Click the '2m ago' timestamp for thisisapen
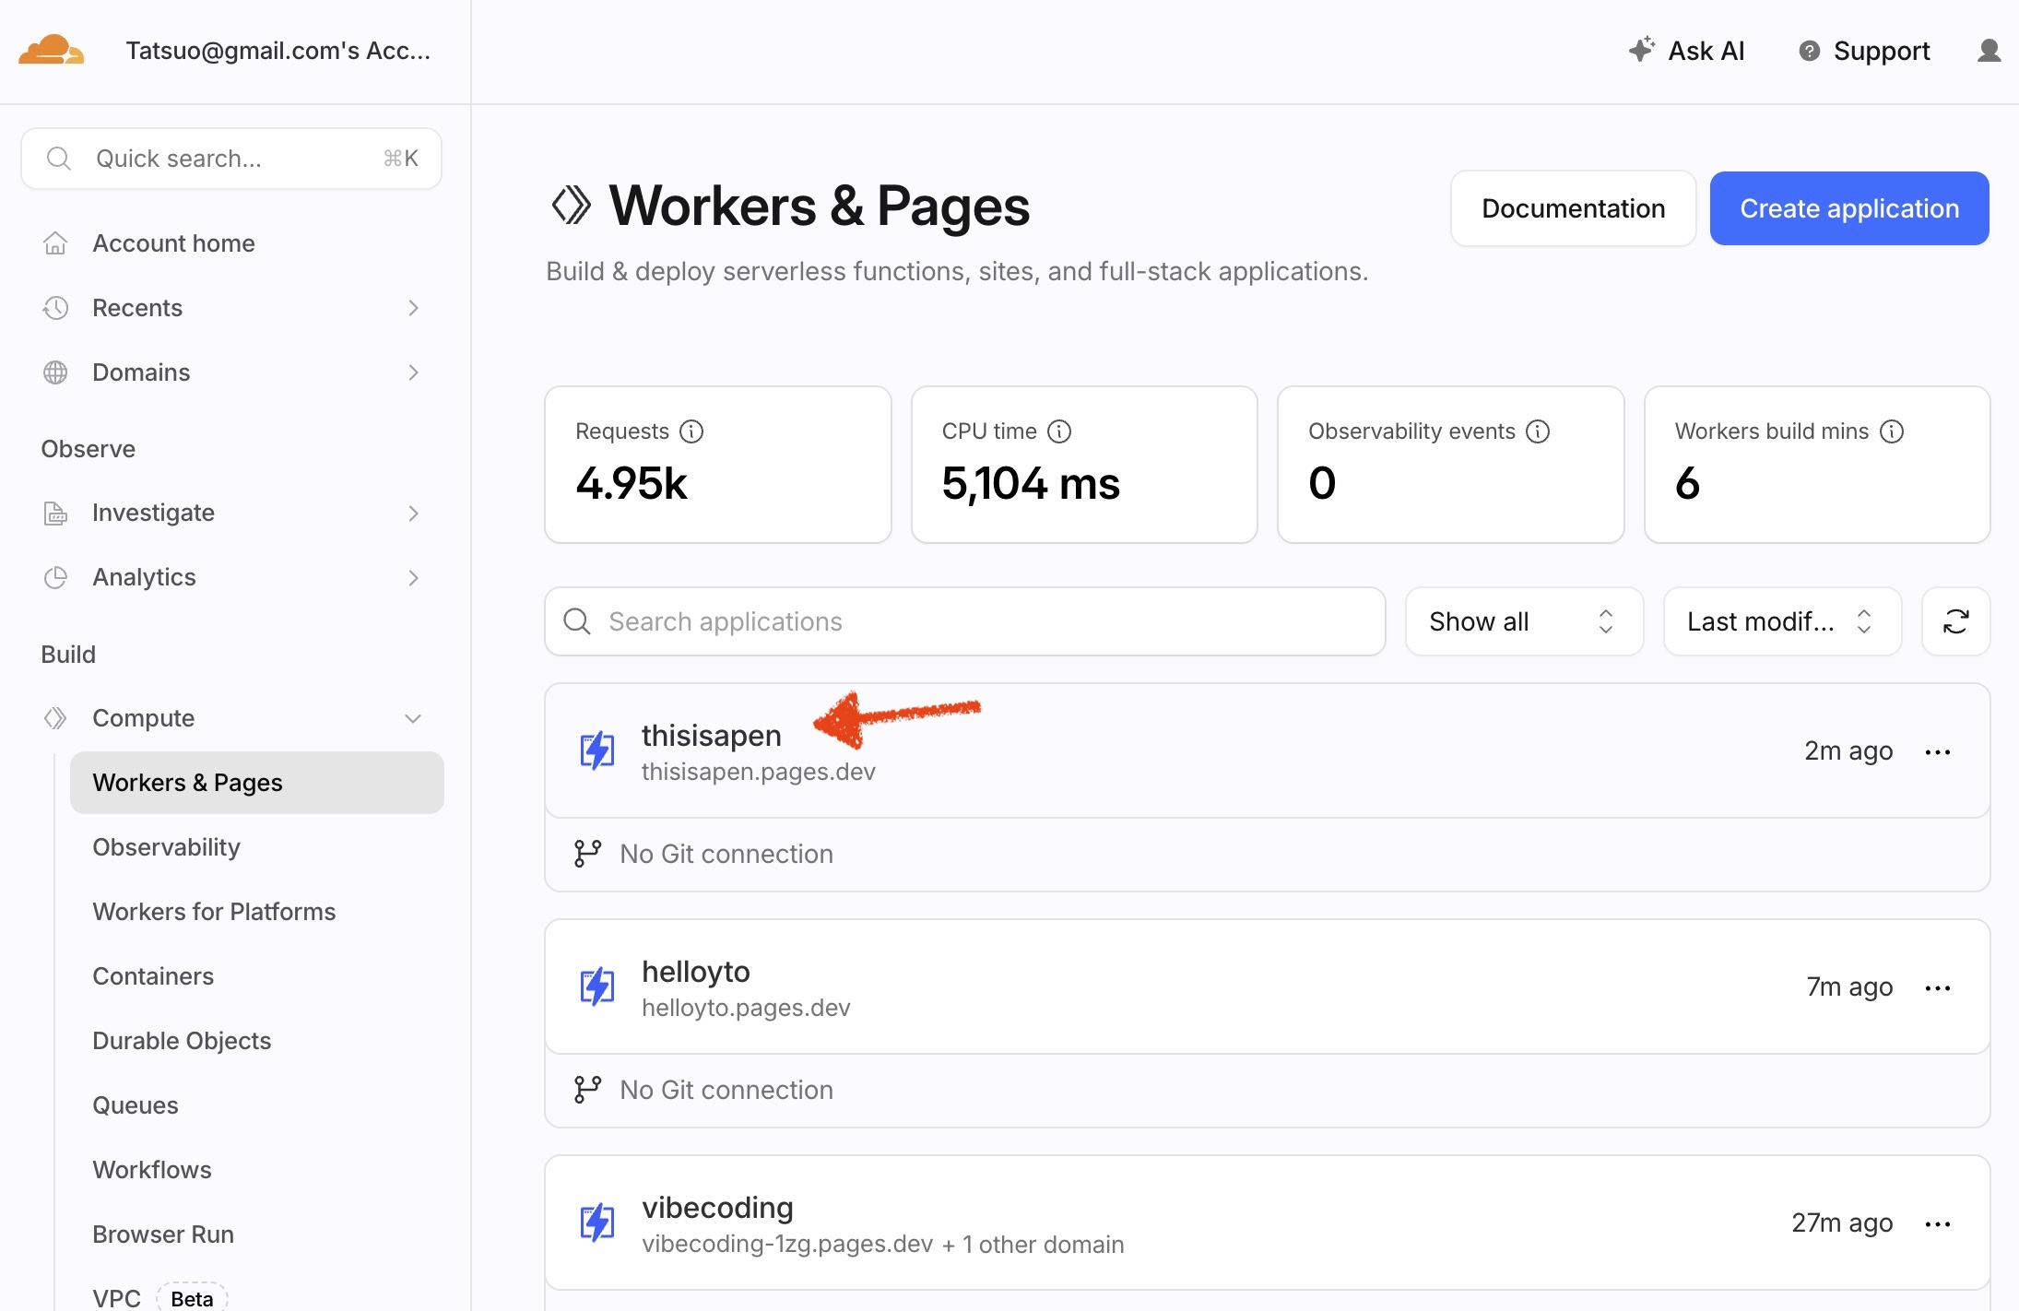This screenshot has width=2019, height=1311. pos(1848,751)
